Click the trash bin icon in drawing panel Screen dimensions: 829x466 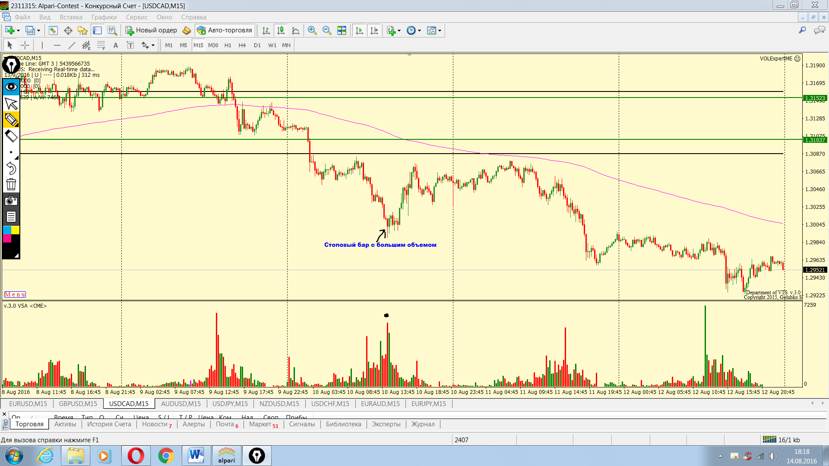pos(11,185)
